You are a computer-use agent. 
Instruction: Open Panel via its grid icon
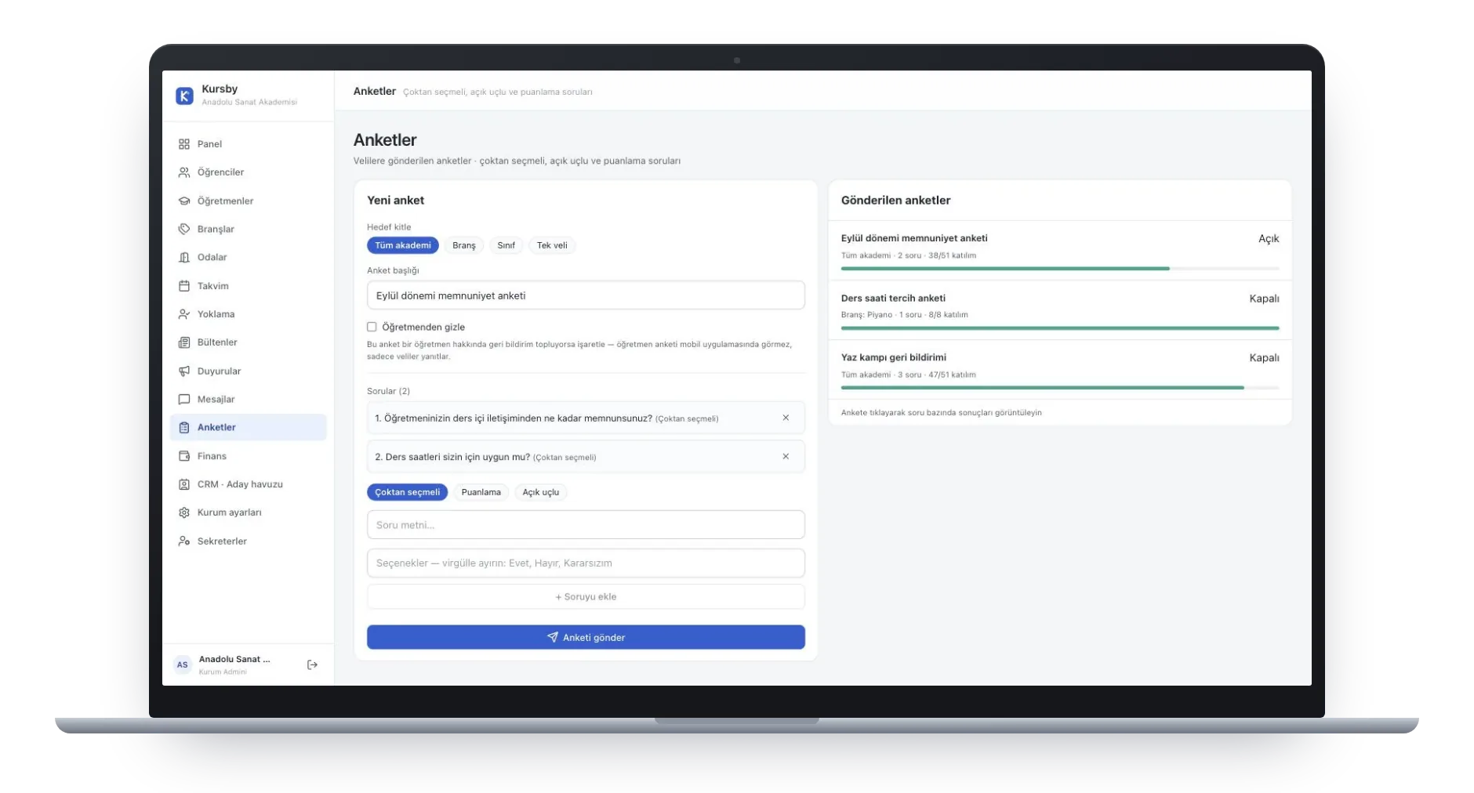[x=184, y=144]
